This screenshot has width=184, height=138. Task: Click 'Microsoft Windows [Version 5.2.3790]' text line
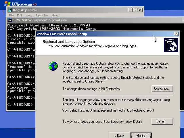[x=49, y=25]
